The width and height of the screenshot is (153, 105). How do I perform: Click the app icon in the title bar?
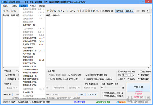2,2
